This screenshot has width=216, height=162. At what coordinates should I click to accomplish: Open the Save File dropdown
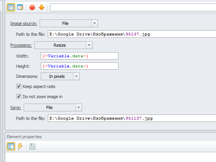pos(53,107)
